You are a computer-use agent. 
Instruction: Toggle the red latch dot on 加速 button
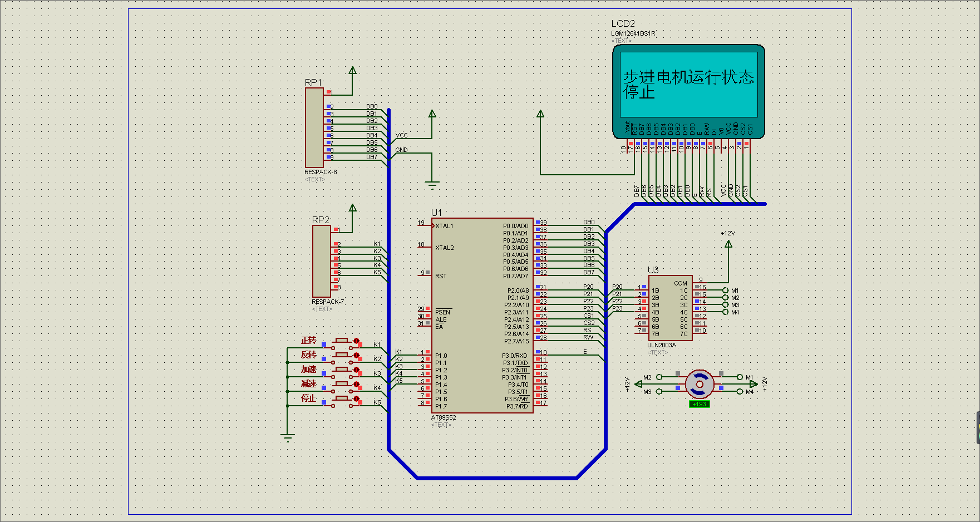[356, 370]
